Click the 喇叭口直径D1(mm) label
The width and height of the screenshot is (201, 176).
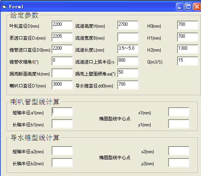pyautogui.click(x=28, y=86)
